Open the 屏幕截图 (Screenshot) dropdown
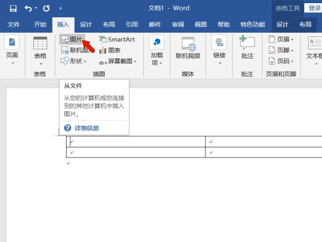Screen dimensions: 322x242 pyautogui.click(x=118, y=61)
